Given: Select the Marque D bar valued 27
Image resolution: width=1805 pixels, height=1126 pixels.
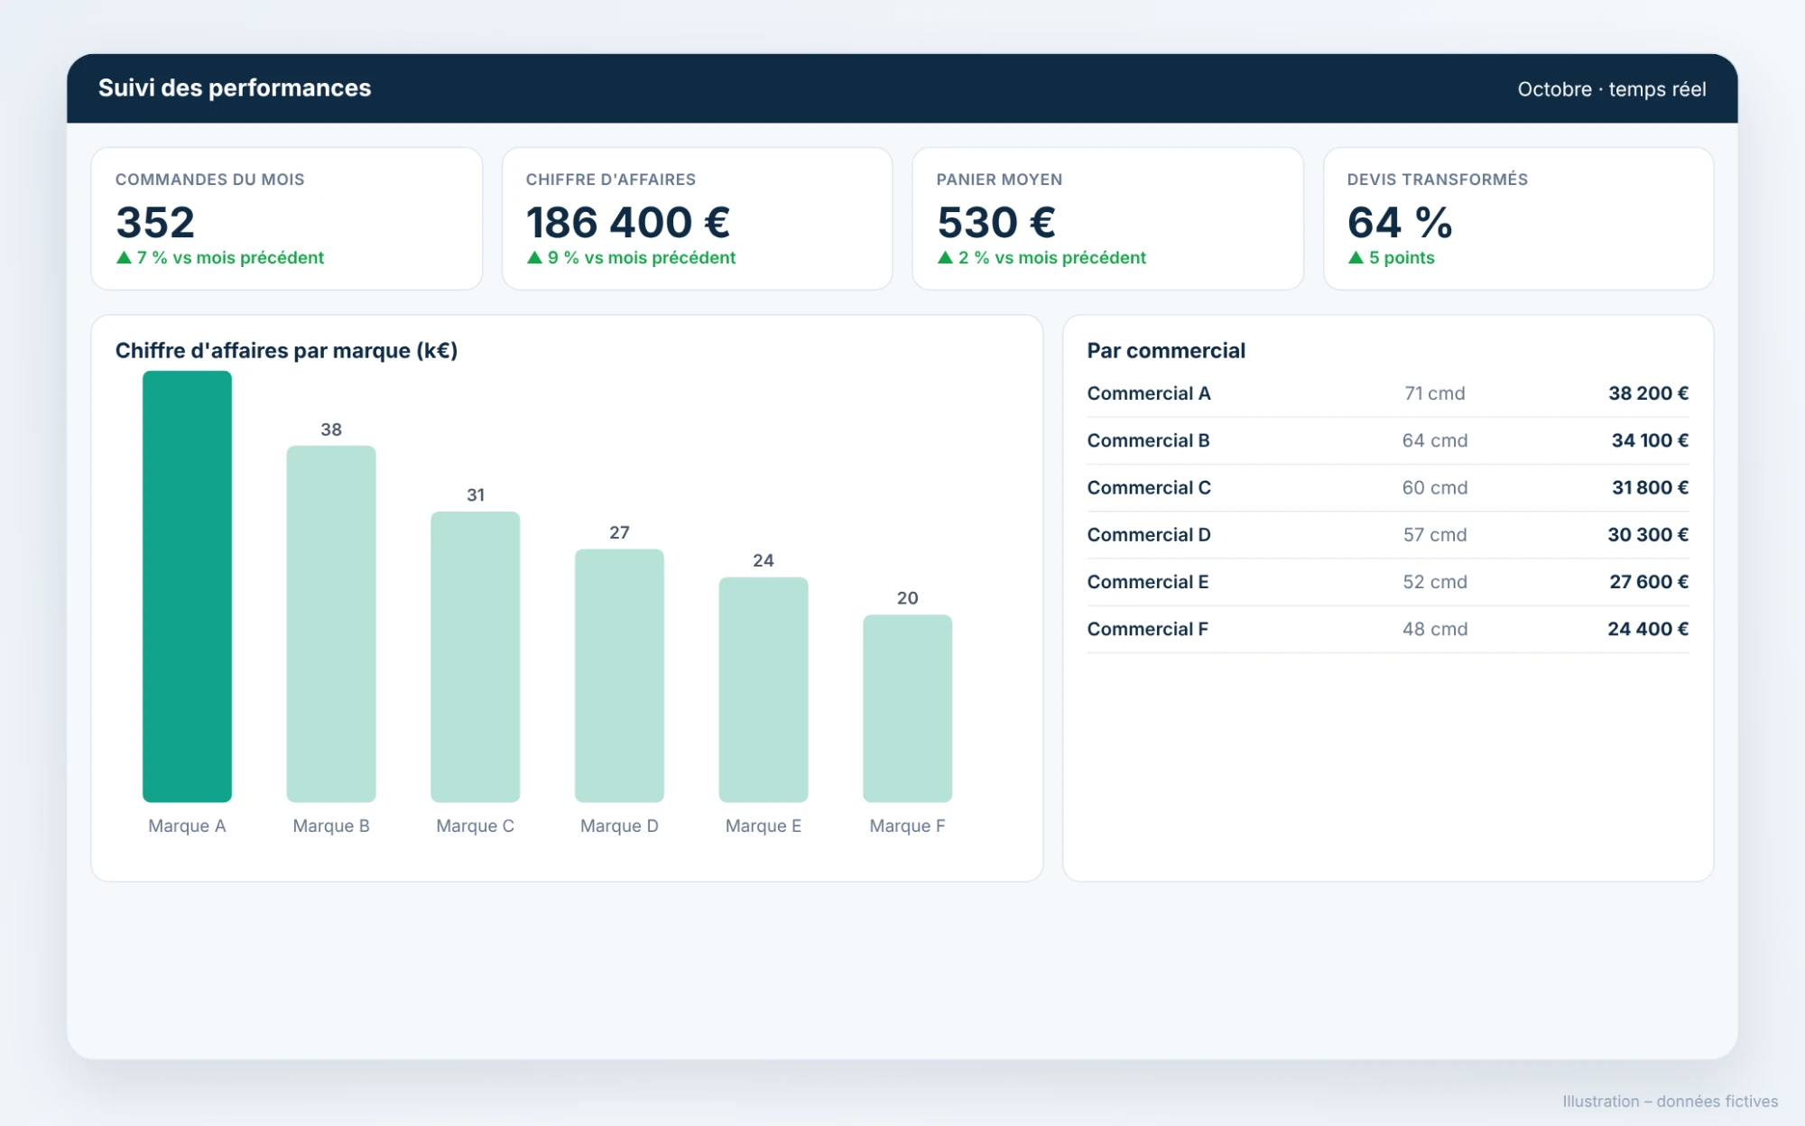Looking at the screenshot, I should [619, 676].
